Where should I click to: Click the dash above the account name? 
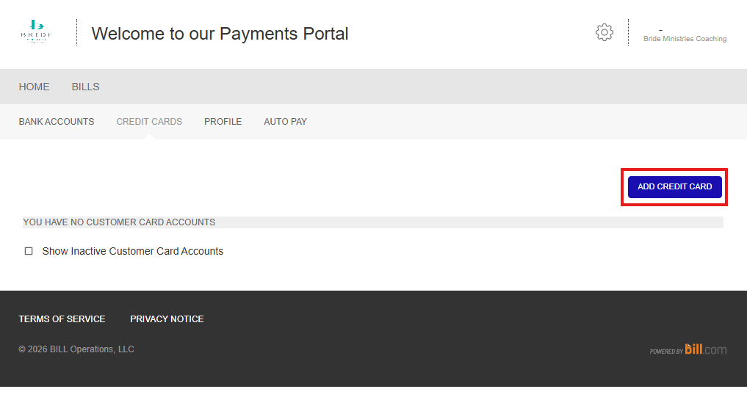(x=660, y=29)
